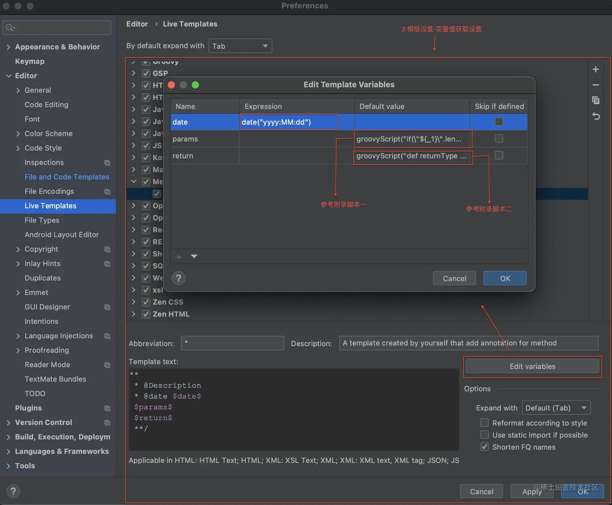The height and width of the screenshot is (505, 612).
Task: Open Intentions settings page
Action: click(41, 321)
